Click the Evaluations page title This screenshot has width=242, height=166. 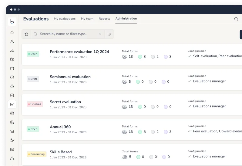click(x=36, y=19)
